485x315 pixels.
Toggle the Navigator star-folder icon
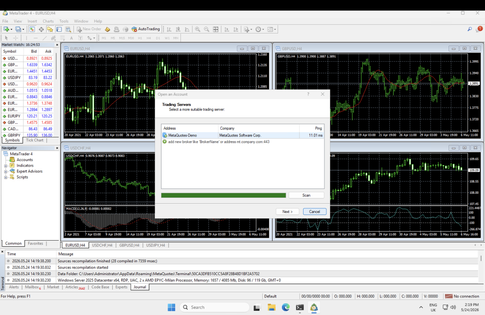coord(50,29)
